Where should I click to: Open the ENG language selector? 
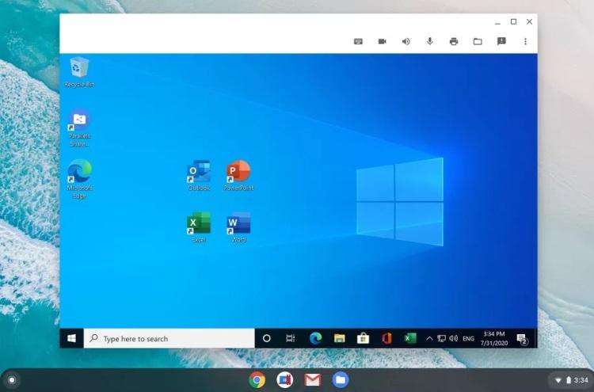468,338
